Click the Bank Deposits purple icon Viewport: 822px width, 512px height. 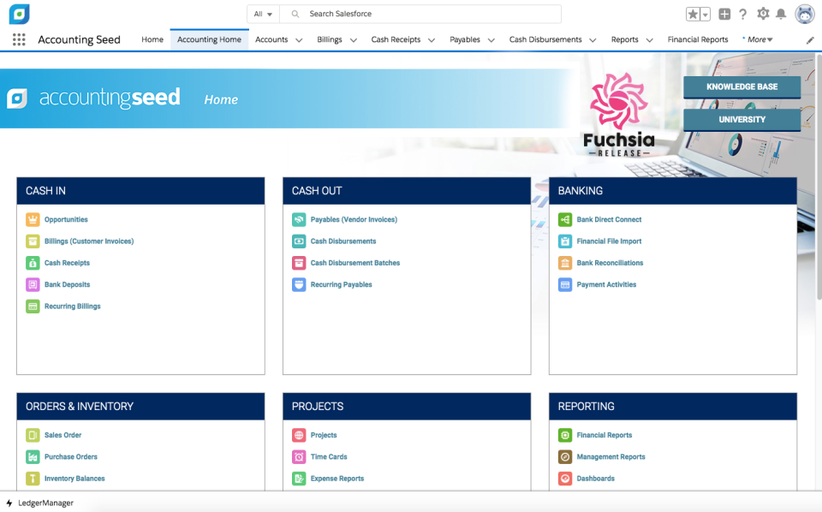pos(33,284)
